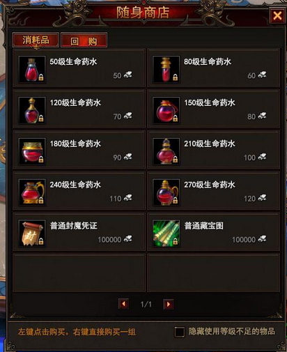This screenshot has width=287, height=352.
Task: Close the 随身商店 shop window
Action: pos(277,15)
